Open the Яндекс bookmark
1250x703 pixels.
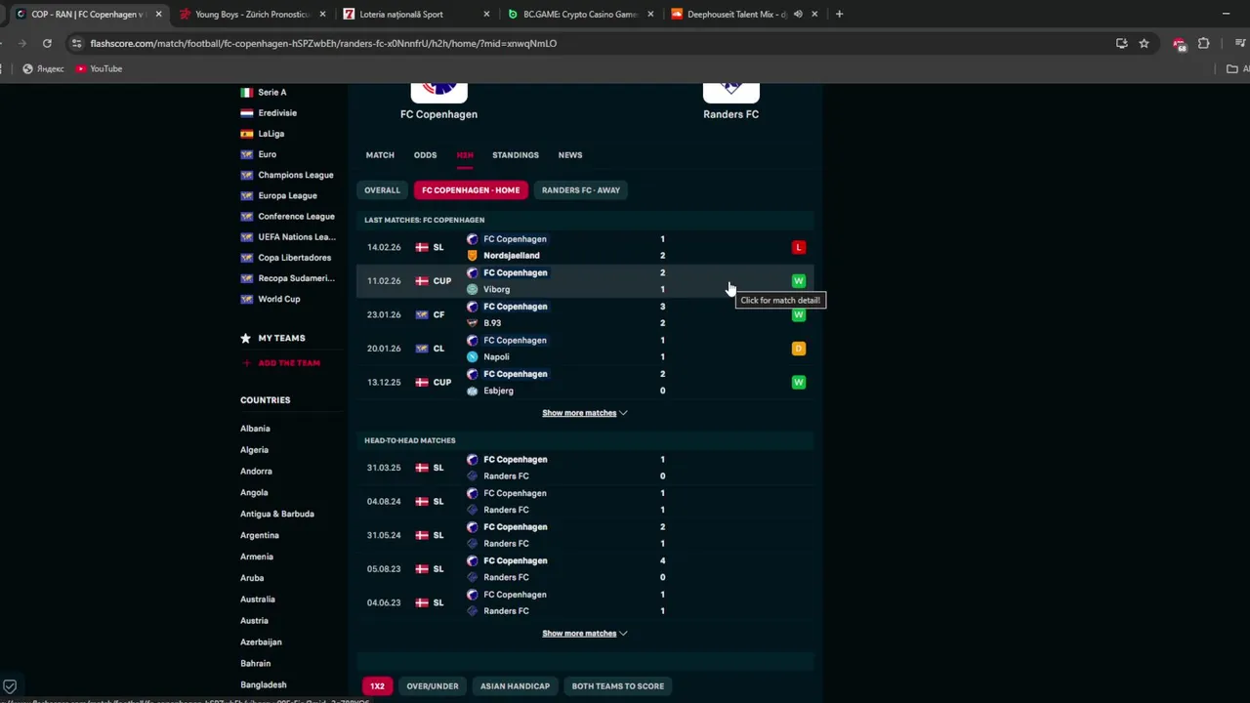pyautogui.click(x=43, y=68)
